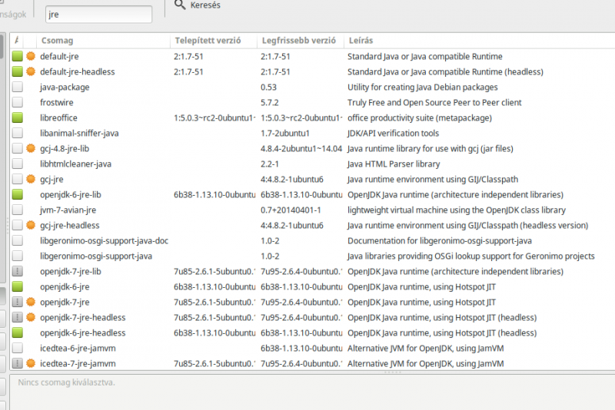Sort by Legfrissebb verzió column header
The image size is (615, 410).
pos(301,41)
